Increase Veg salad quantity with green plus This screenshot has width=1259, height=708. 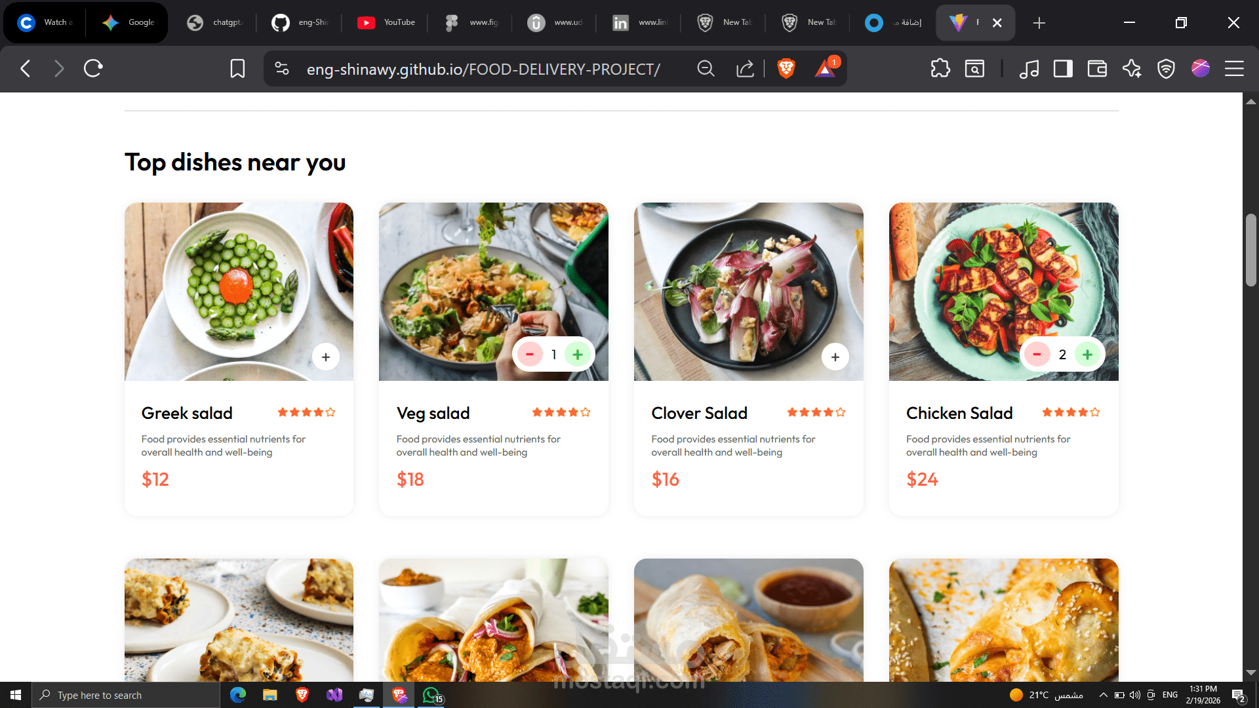pyautogui.click(x=577, y=355)
